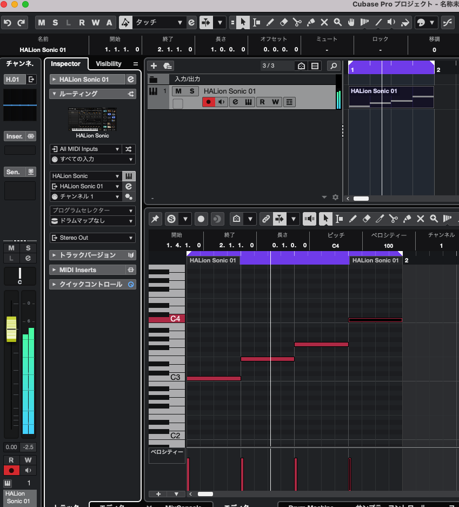This screenshot has width=459, height=507.
Task: Select the Erase tool in the top toolbar
Action: pyautogui.click(x=284, y=22)
